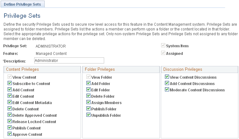Toggle View Content Discussions checkbox
The image size is (239, 139).
click(167, 77)
